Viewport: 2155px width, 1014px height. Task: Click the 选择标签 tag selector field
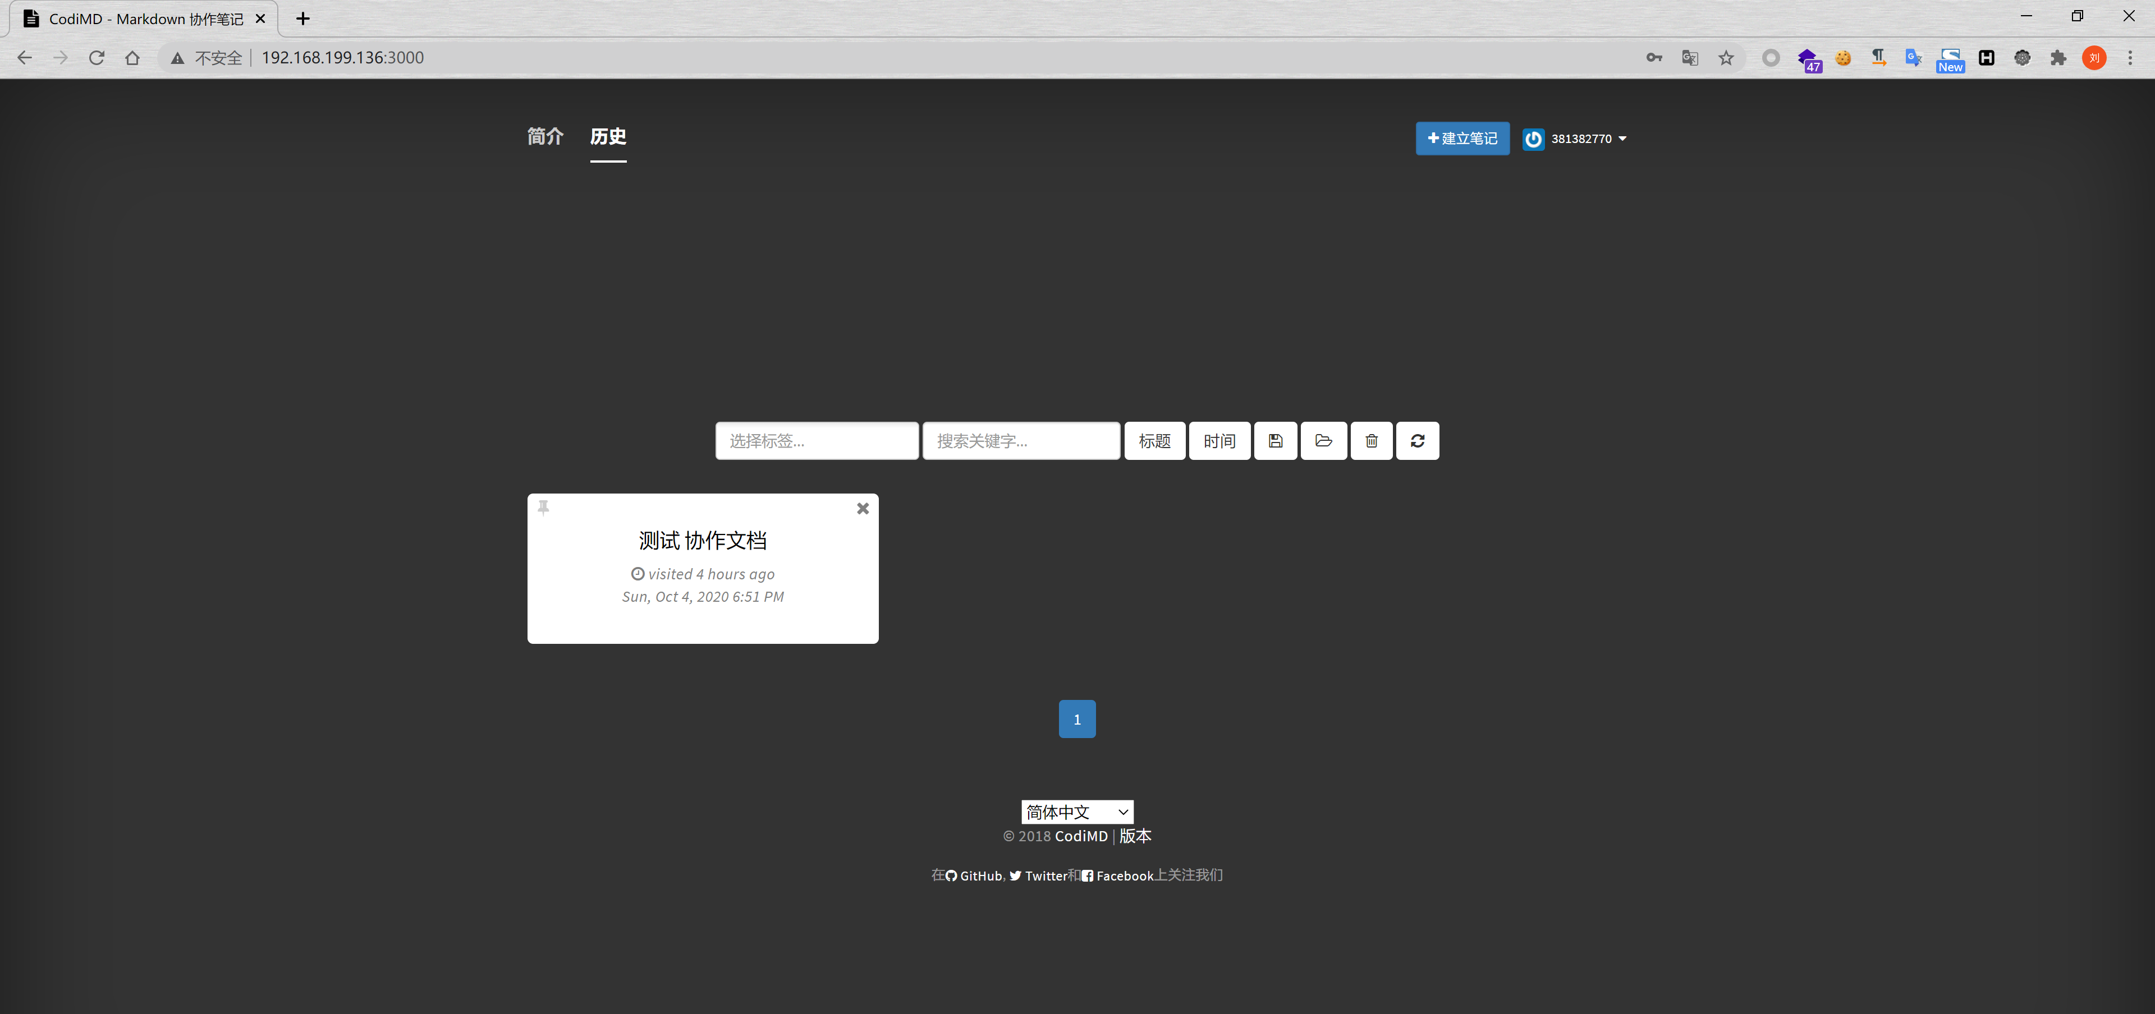817,441
